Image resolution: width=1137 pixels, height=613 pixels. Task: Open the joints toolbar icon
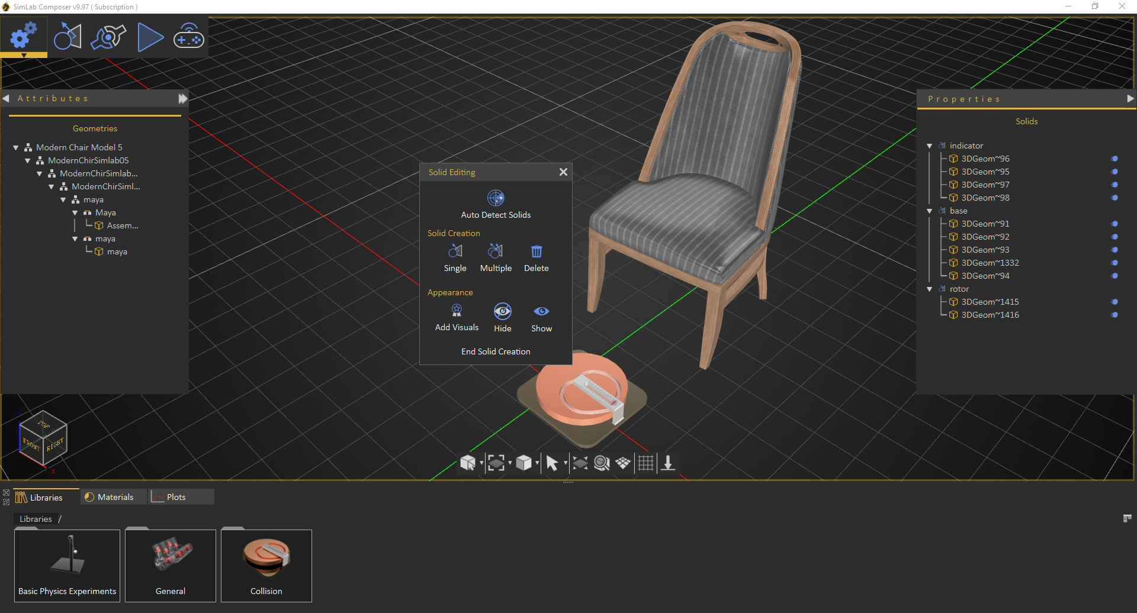coord(108,37)
